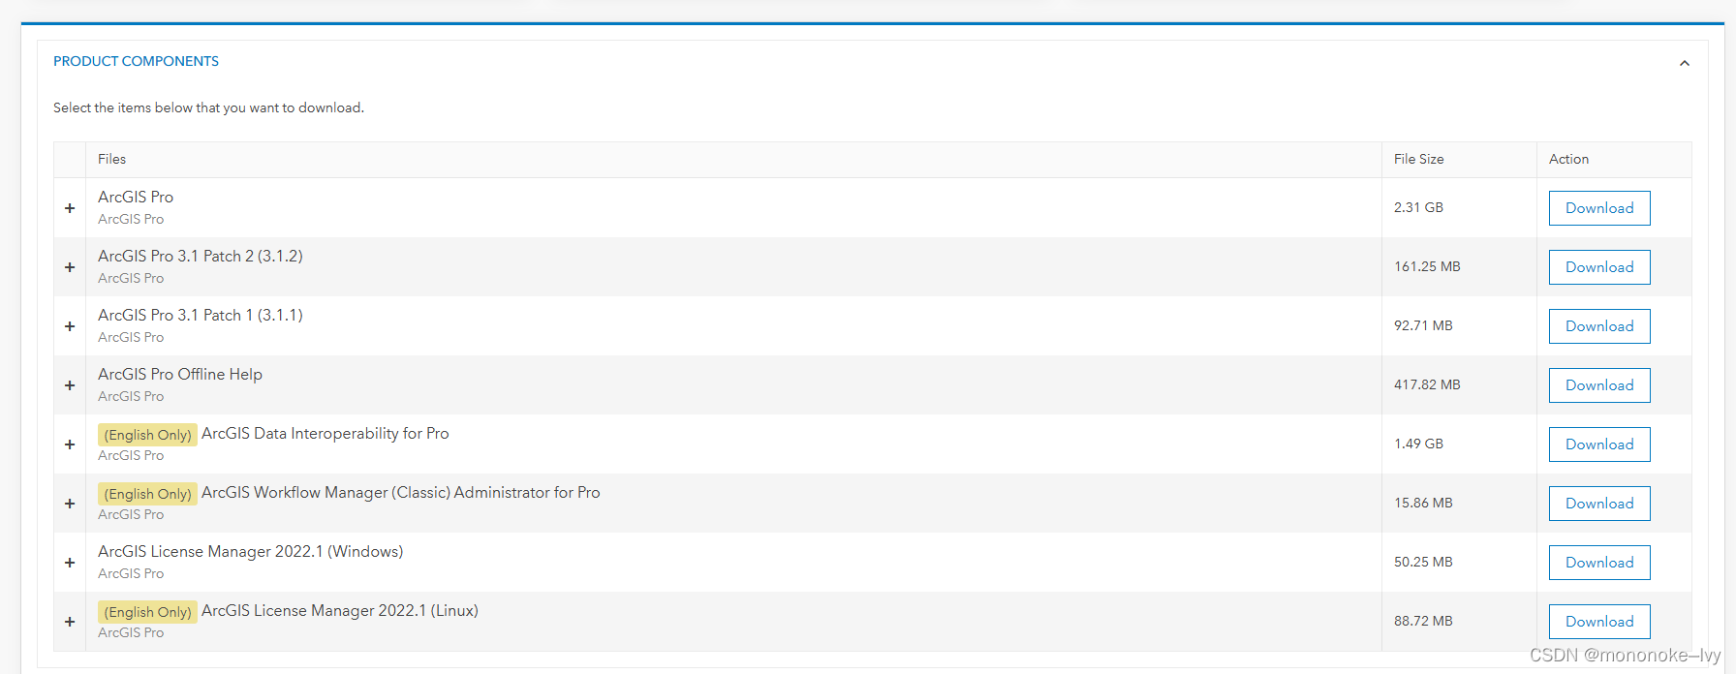Viewport: 1736px width, 674px height.
Task: Click the English Only badge on Data Interoperability
Action: click(147, 435)
